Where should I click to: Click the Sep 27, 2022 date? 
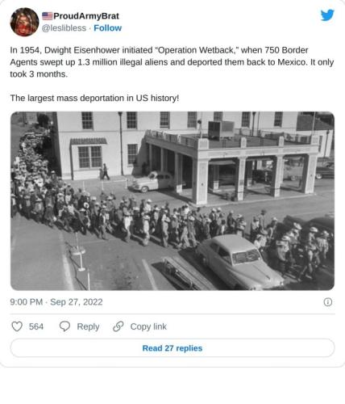point(77,302)
